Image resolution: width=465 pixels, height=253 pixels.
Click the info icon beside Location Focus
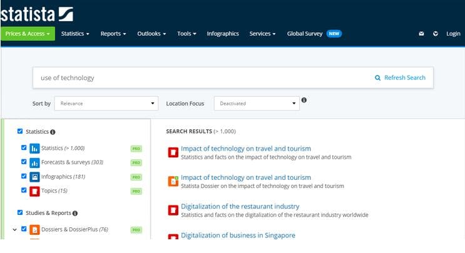pyautogui.click(x=304, y=100)
